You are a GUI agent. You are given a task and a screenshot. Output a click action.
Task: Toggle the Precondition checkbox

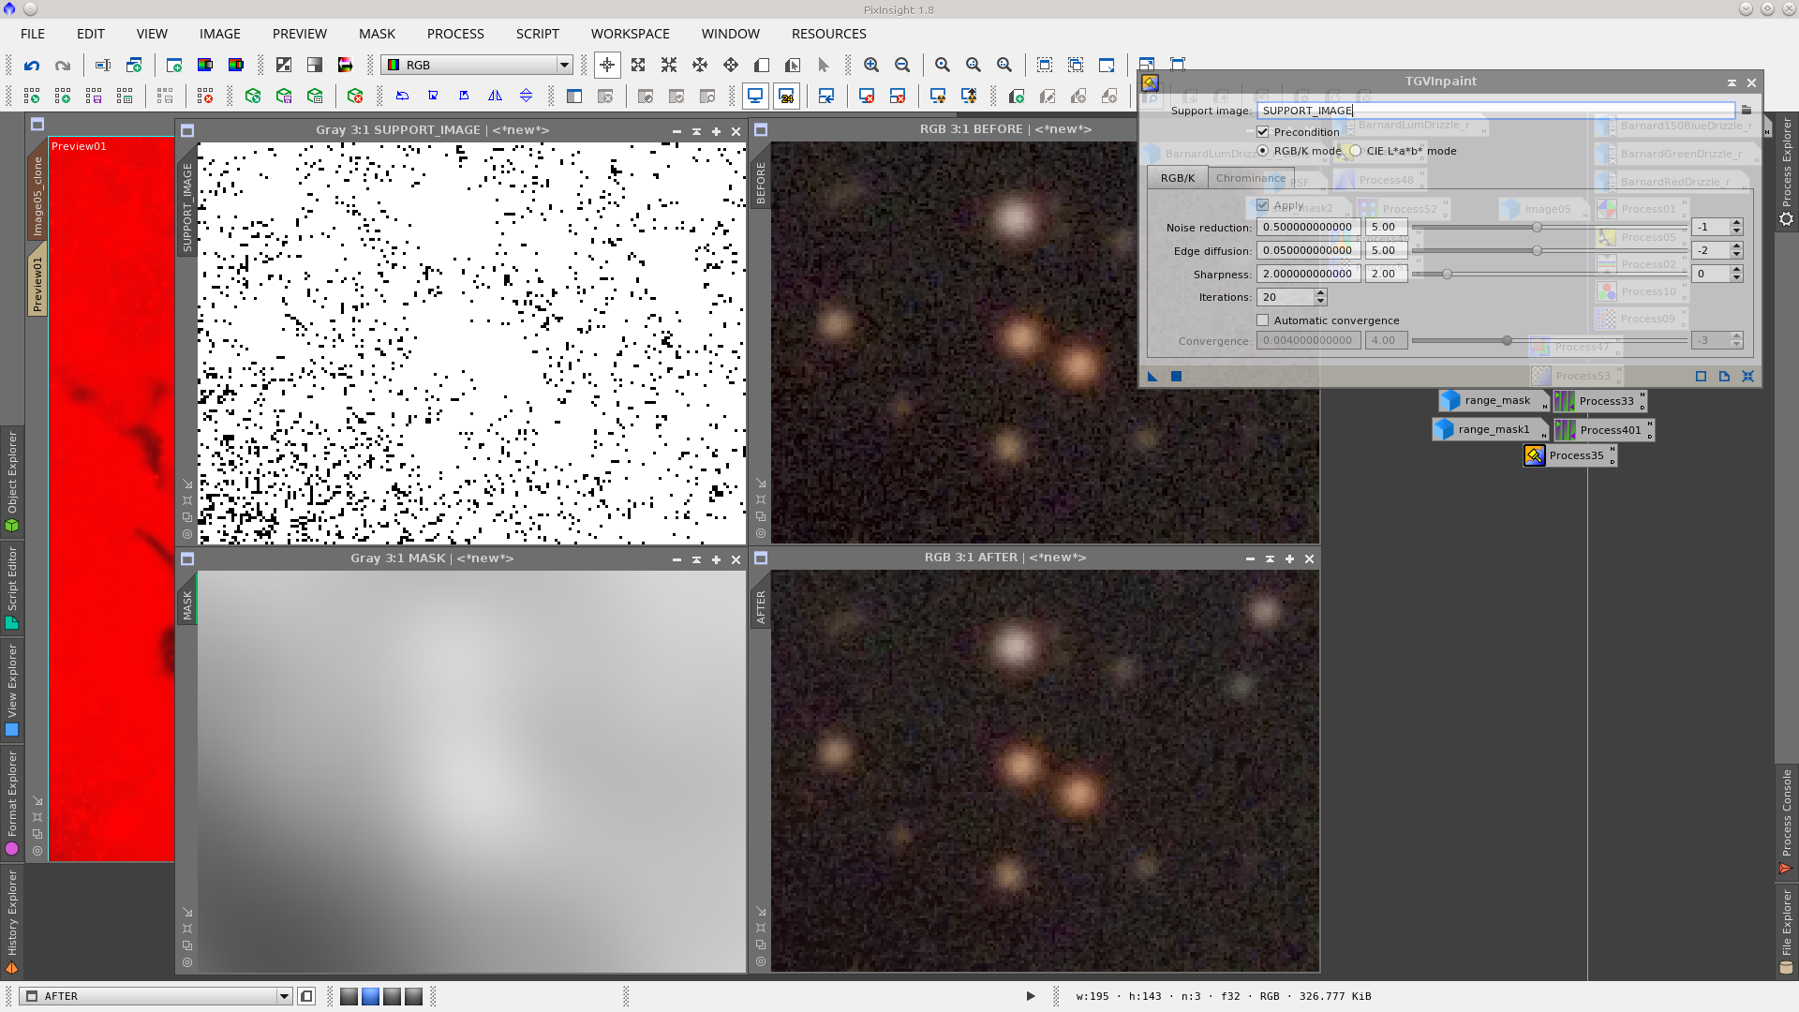[x=1263, y=132]
